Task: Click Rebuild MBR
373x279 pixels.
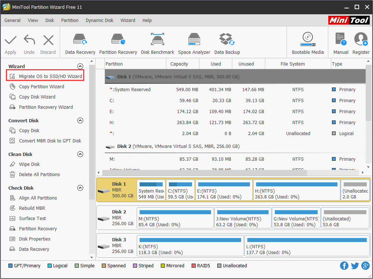Action: pos(27,208)
